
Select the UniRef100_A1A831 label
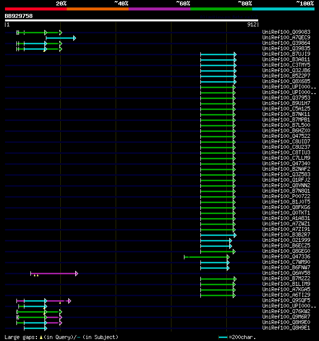pos(286,218)
